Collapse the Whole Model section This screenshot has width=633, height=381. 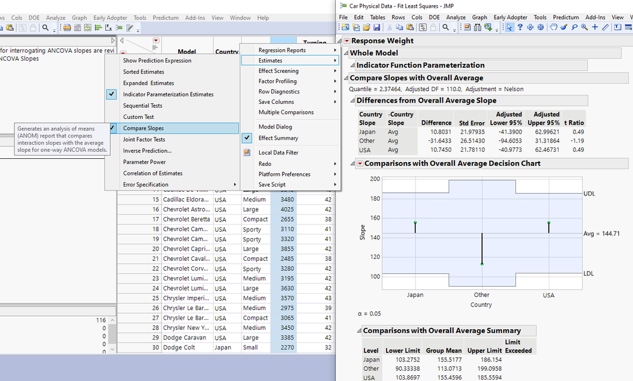(345, 53)
